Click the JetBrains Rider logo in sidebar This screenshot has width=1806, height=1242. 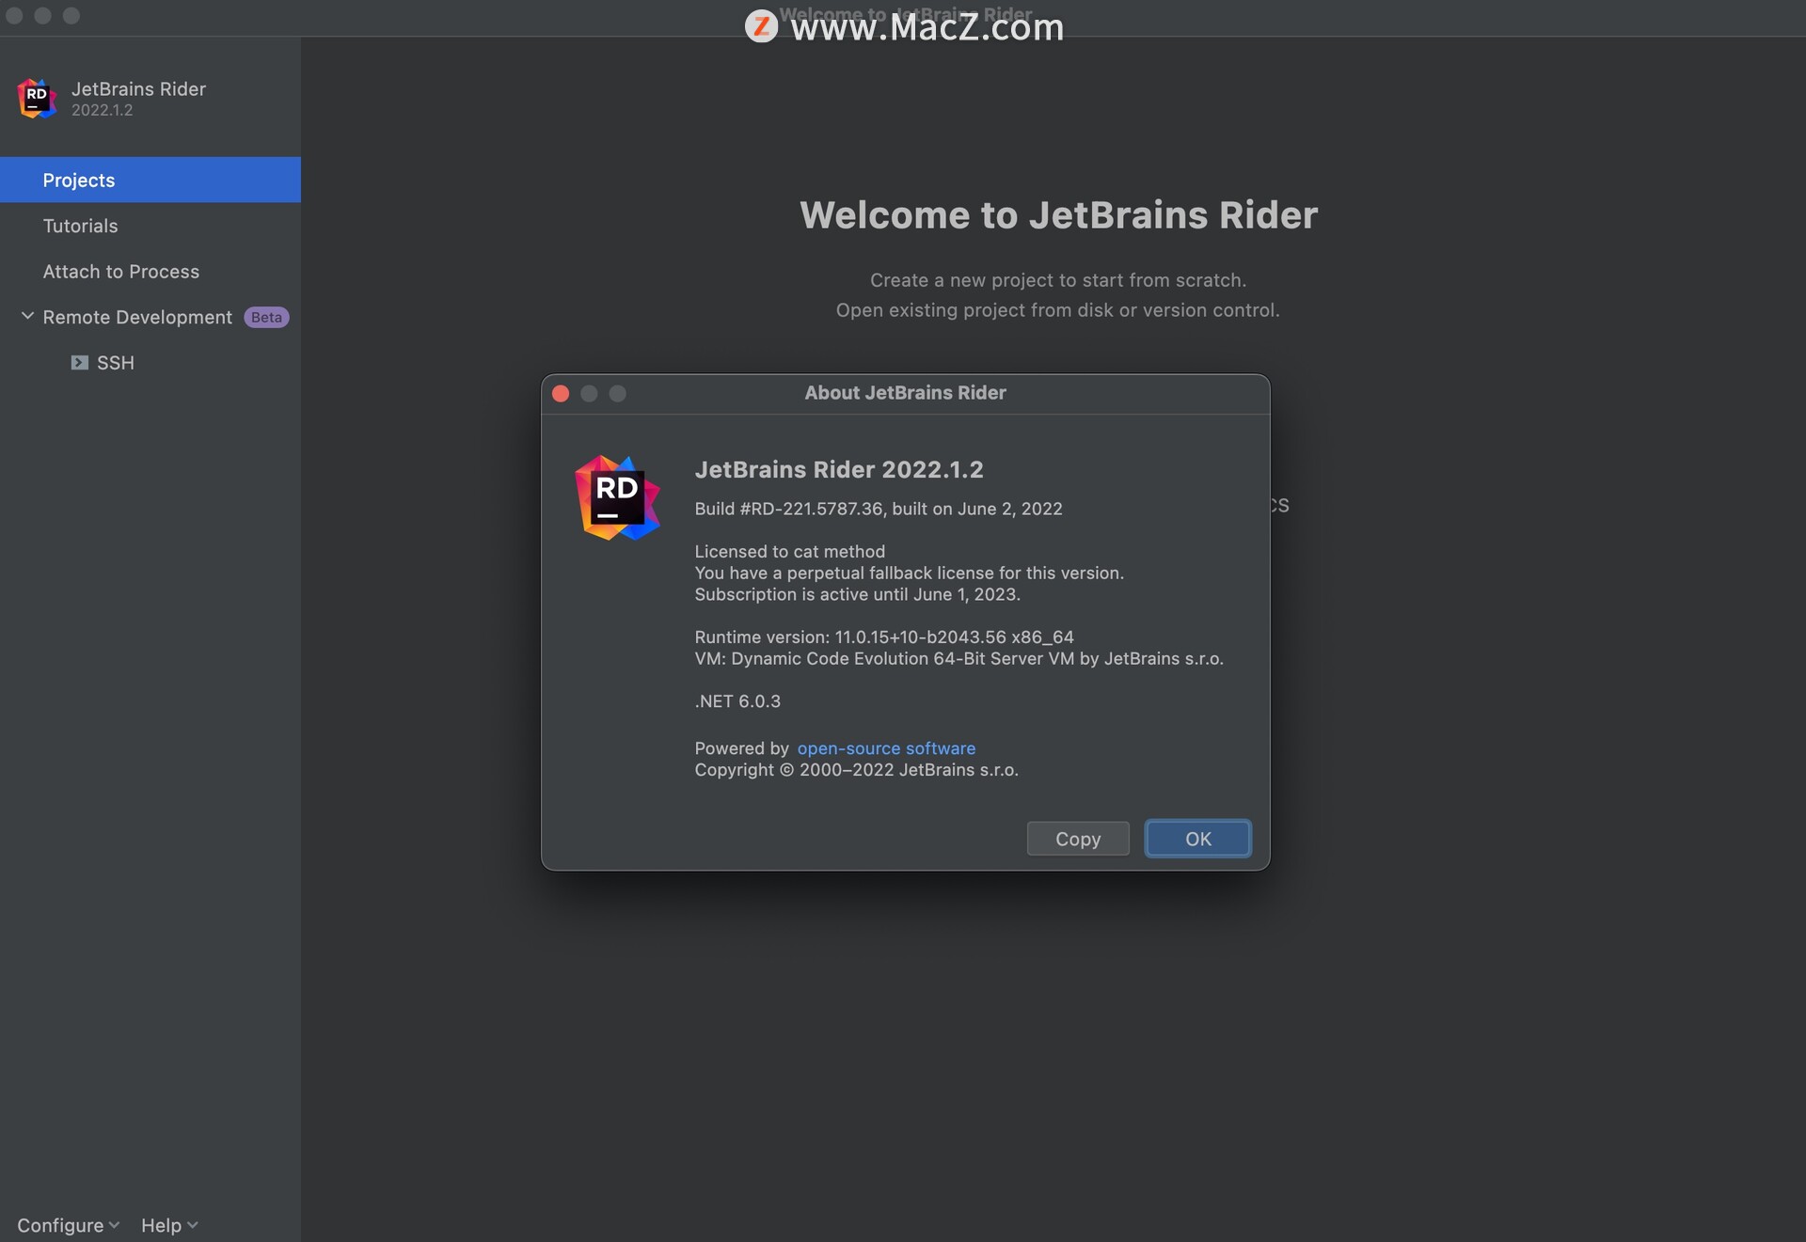pyautogui.click(x=36, y=98)
